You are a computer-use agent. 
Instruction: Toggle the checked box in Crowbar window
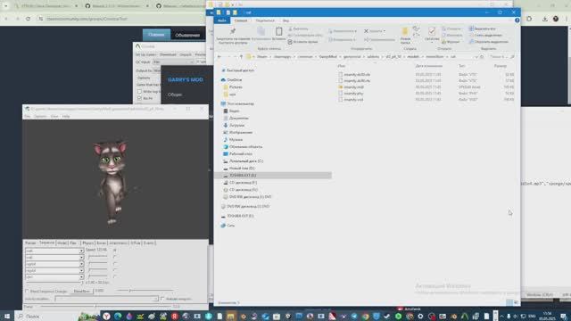click(139, 98)
